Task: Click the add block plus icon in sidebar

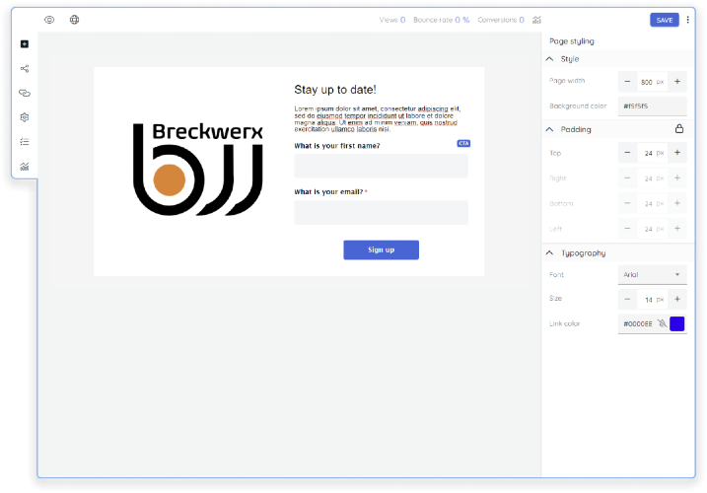Action: click(x=25, y=44)
